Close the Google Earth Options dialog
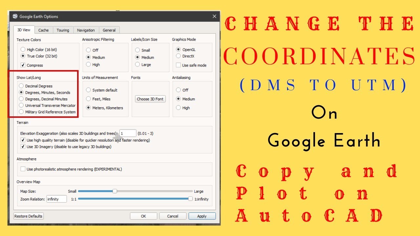 point(214,16)
